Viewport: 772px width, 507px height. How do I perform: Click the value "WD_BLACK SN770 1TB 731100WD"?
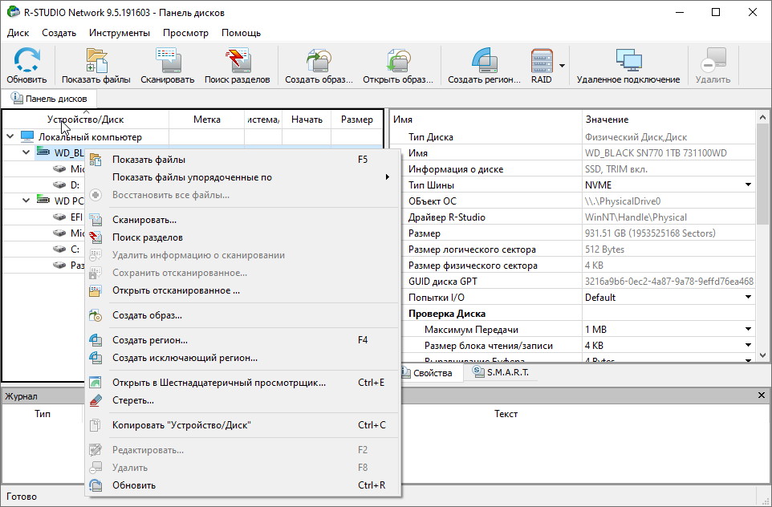coord(656,153)
